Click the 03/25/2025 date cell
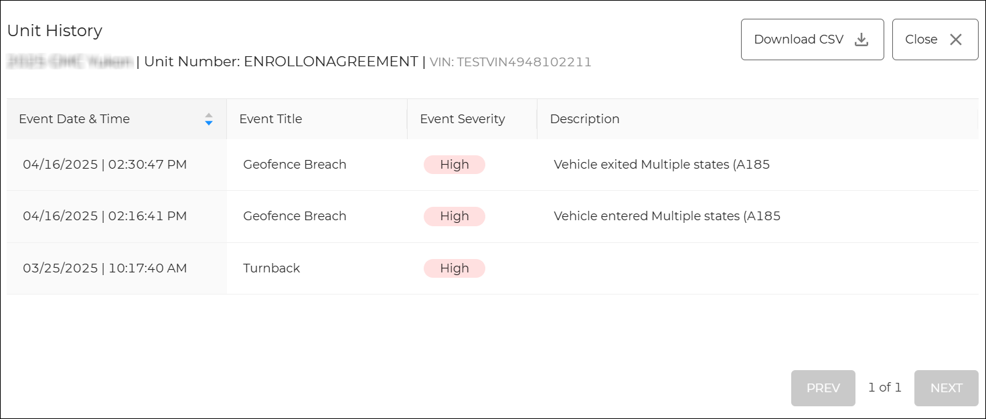The width and height of the screenshot is (986, 419). (x=104, y=268)
